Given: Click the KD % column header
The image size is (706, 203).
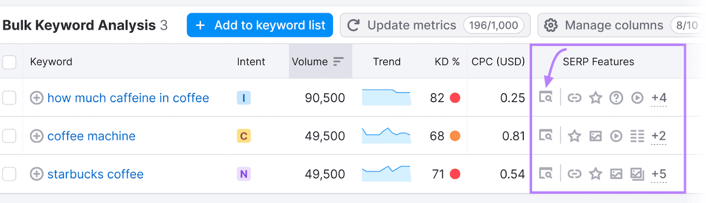Looking at the screenshot, I should tap(447, 62).
